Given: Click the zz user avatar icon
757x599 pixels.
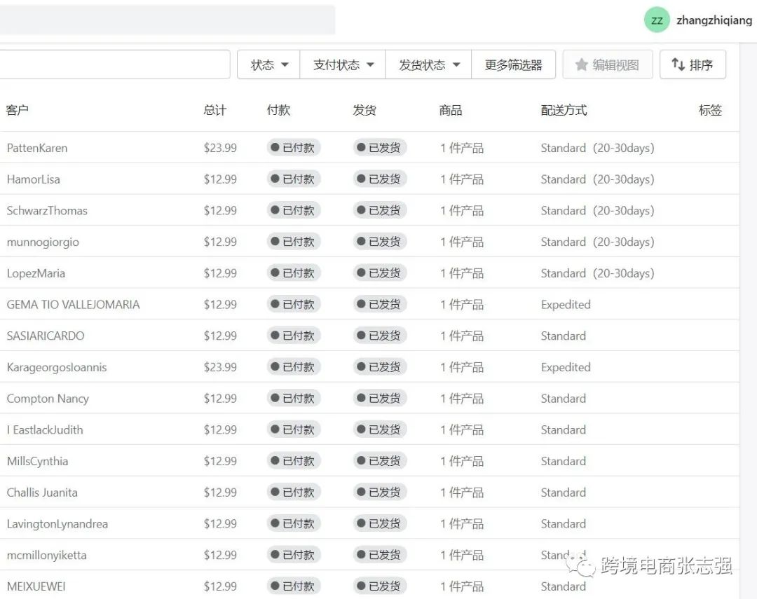Looking at the screenshot, I should [657, 20].
